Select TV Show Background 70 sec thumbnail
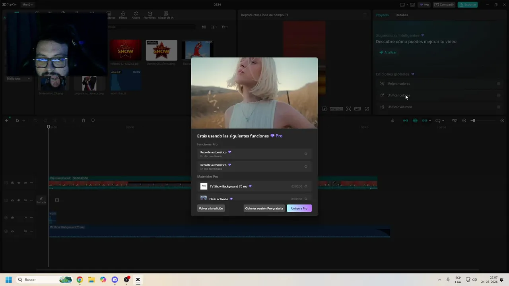509x286 pixels. click(x=204, y=186)
